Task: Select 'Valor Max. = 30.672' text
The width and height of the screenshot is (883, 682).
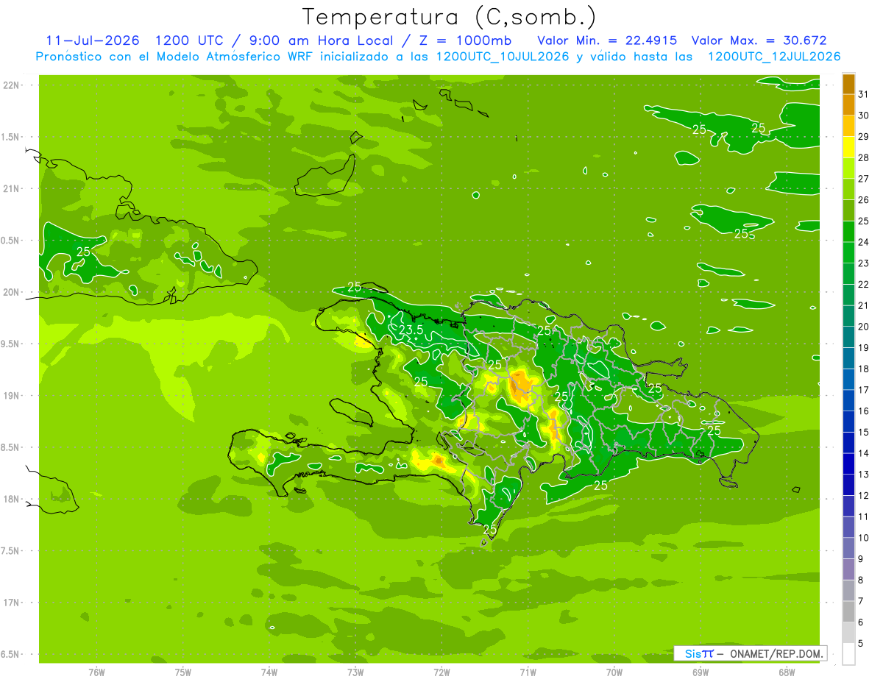Action: [759, 40]
